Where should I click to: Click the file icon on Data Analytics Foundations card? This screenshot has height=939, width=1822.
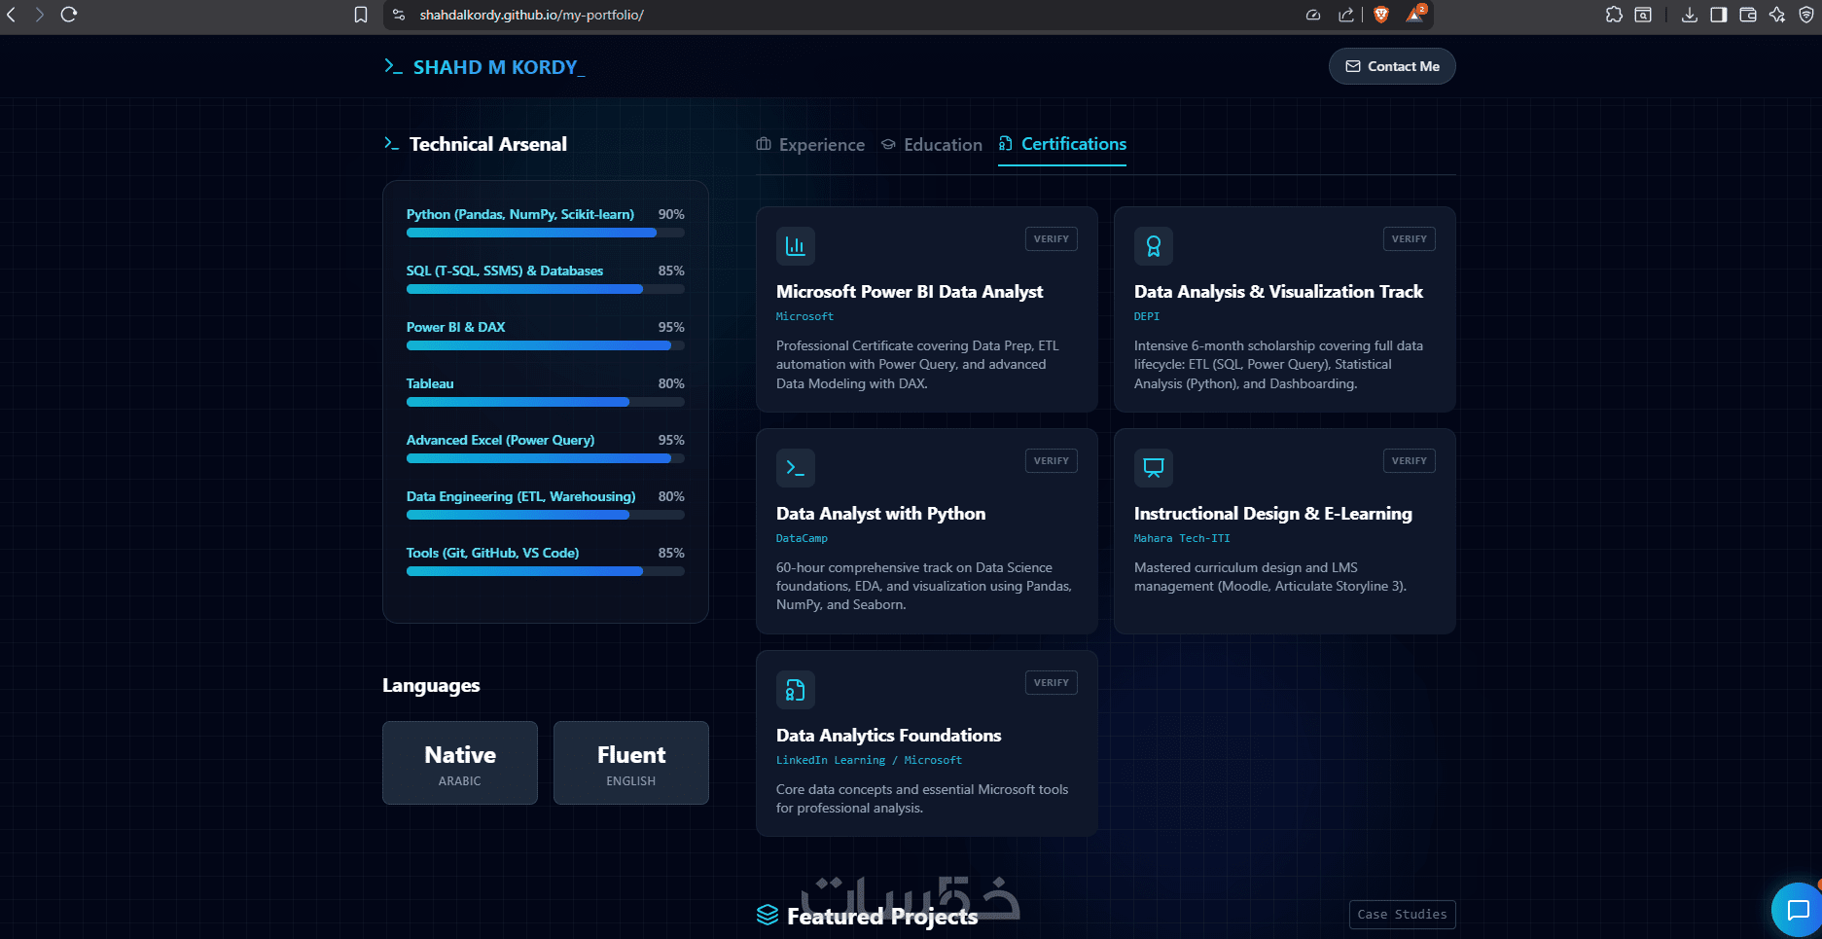point(796,690)
